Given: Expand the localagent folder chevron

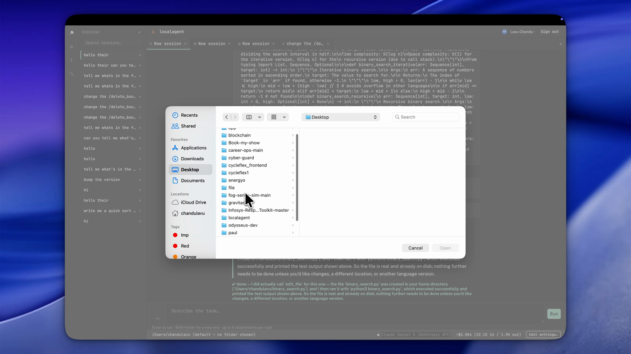Looking at the screenshot, I should (293, 218).
